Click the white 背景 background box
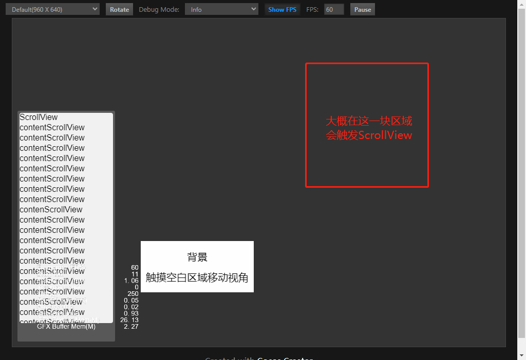Viewport: 526px width, 360px height. (x=197, y=267)
